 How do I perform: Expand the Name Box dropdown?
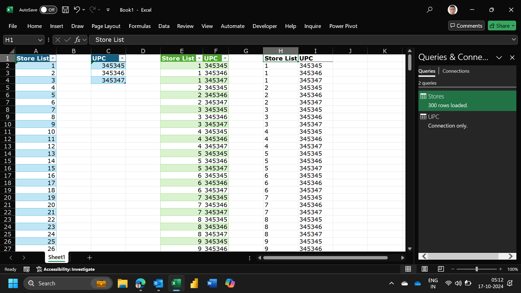[40, 40]
